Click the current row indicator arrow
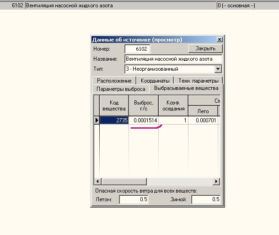This screenshot has height=235, width=279. pyautogui.click(x=97, y=120)
